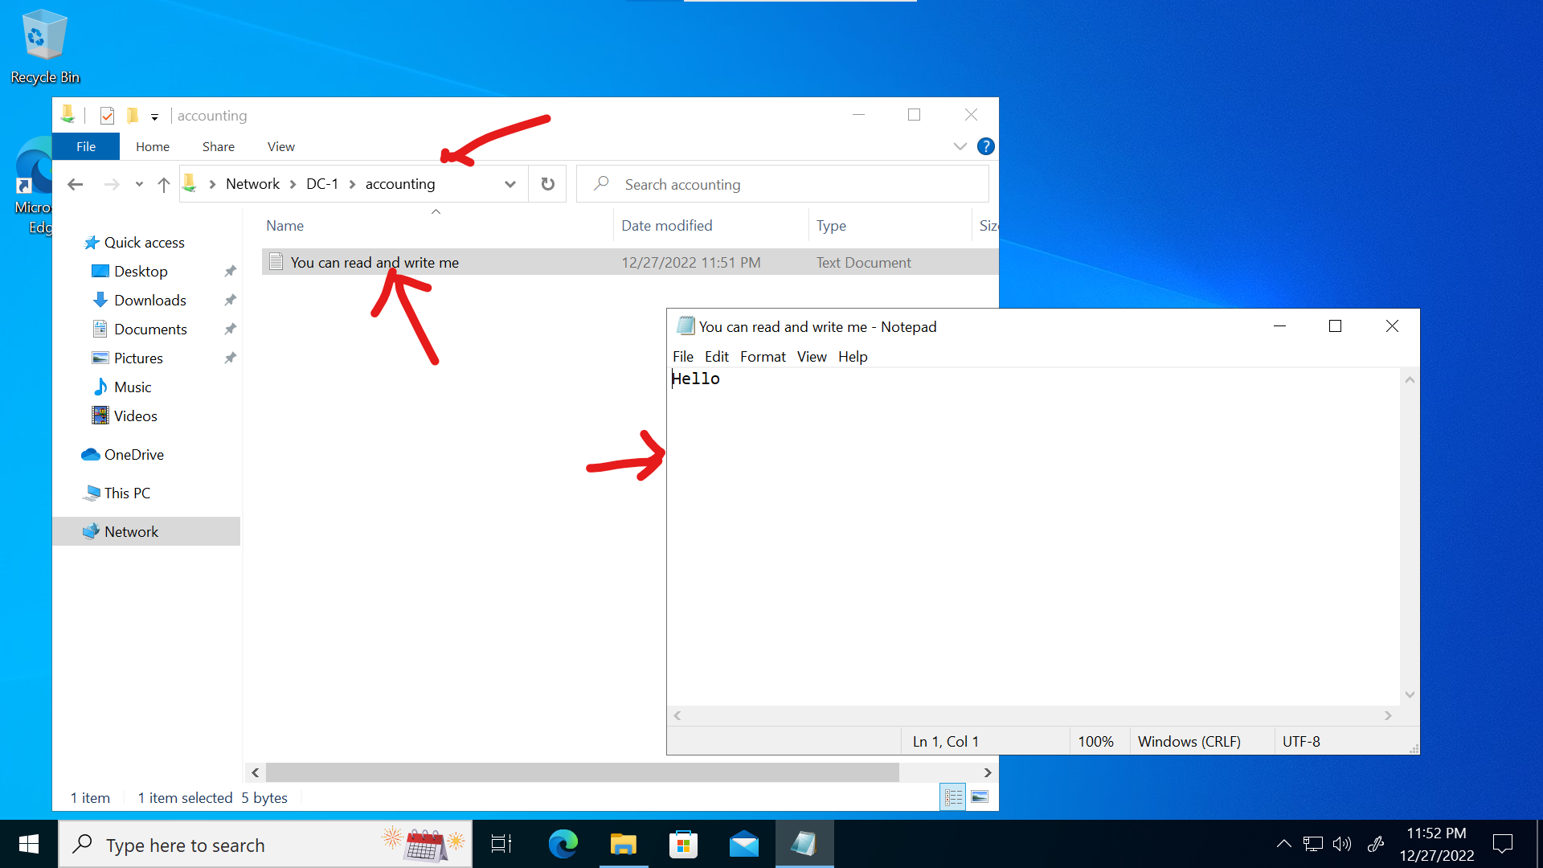Open the Downloads folder in sidebar
Image resolution: width=1543 pixels, height=868 pixels.
point(149,300)
